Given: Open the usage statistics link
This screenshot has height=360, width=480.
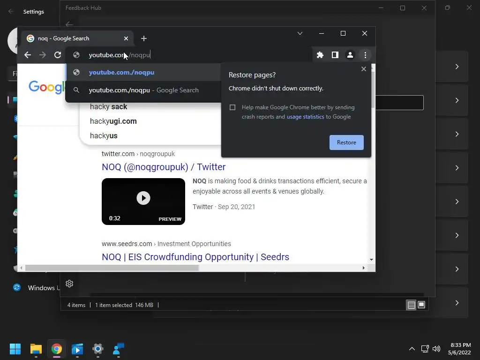Looking at the screenshot, I should pyautogui.click(x=305, y=117).
